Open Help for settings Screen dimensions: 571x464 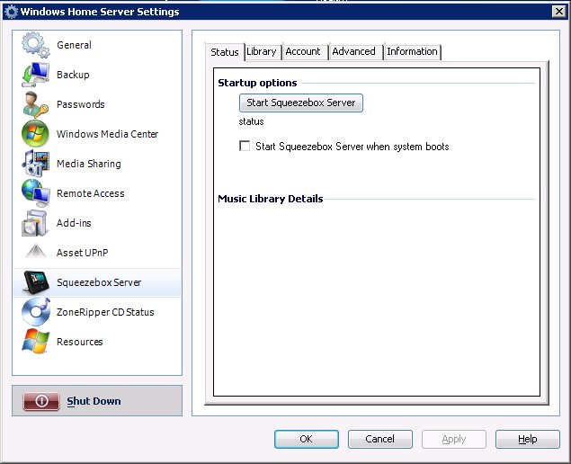[x=527, y=439]
